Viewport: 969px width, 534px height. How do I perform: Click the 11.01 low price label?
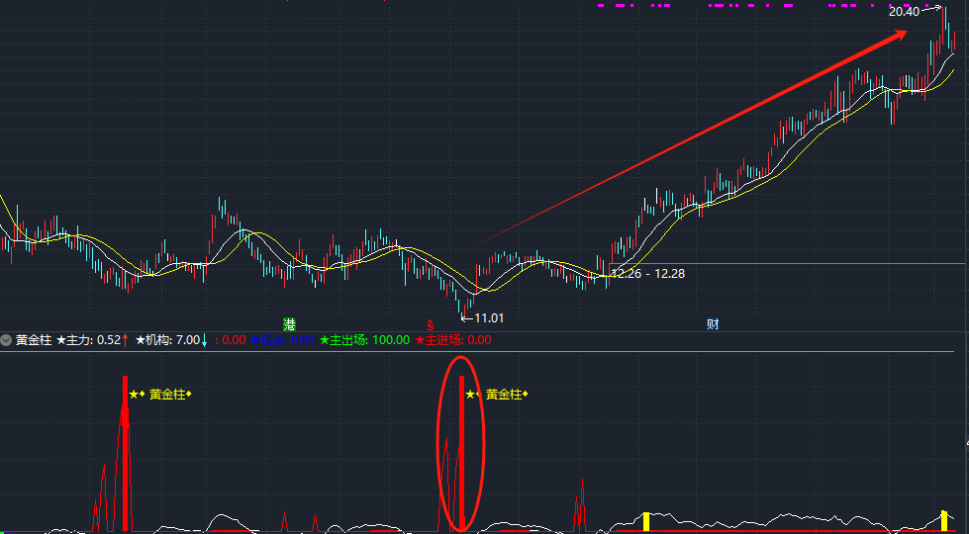489,317
